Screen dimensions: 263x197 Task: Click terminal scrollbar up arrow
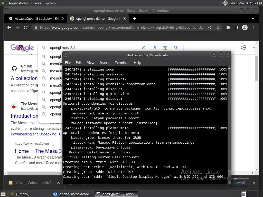click(229, 68)
